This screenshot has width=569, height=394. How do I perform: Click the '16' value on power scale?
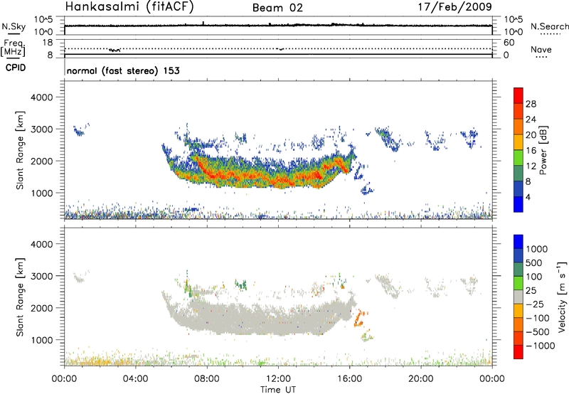click(531, 151)
